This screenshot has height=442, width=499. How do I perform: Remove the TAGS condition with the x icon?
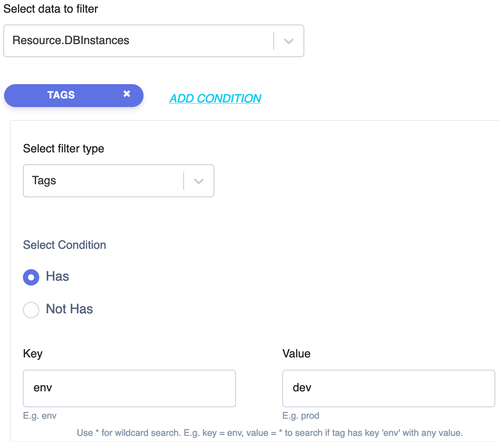click(x=127, y=94)
